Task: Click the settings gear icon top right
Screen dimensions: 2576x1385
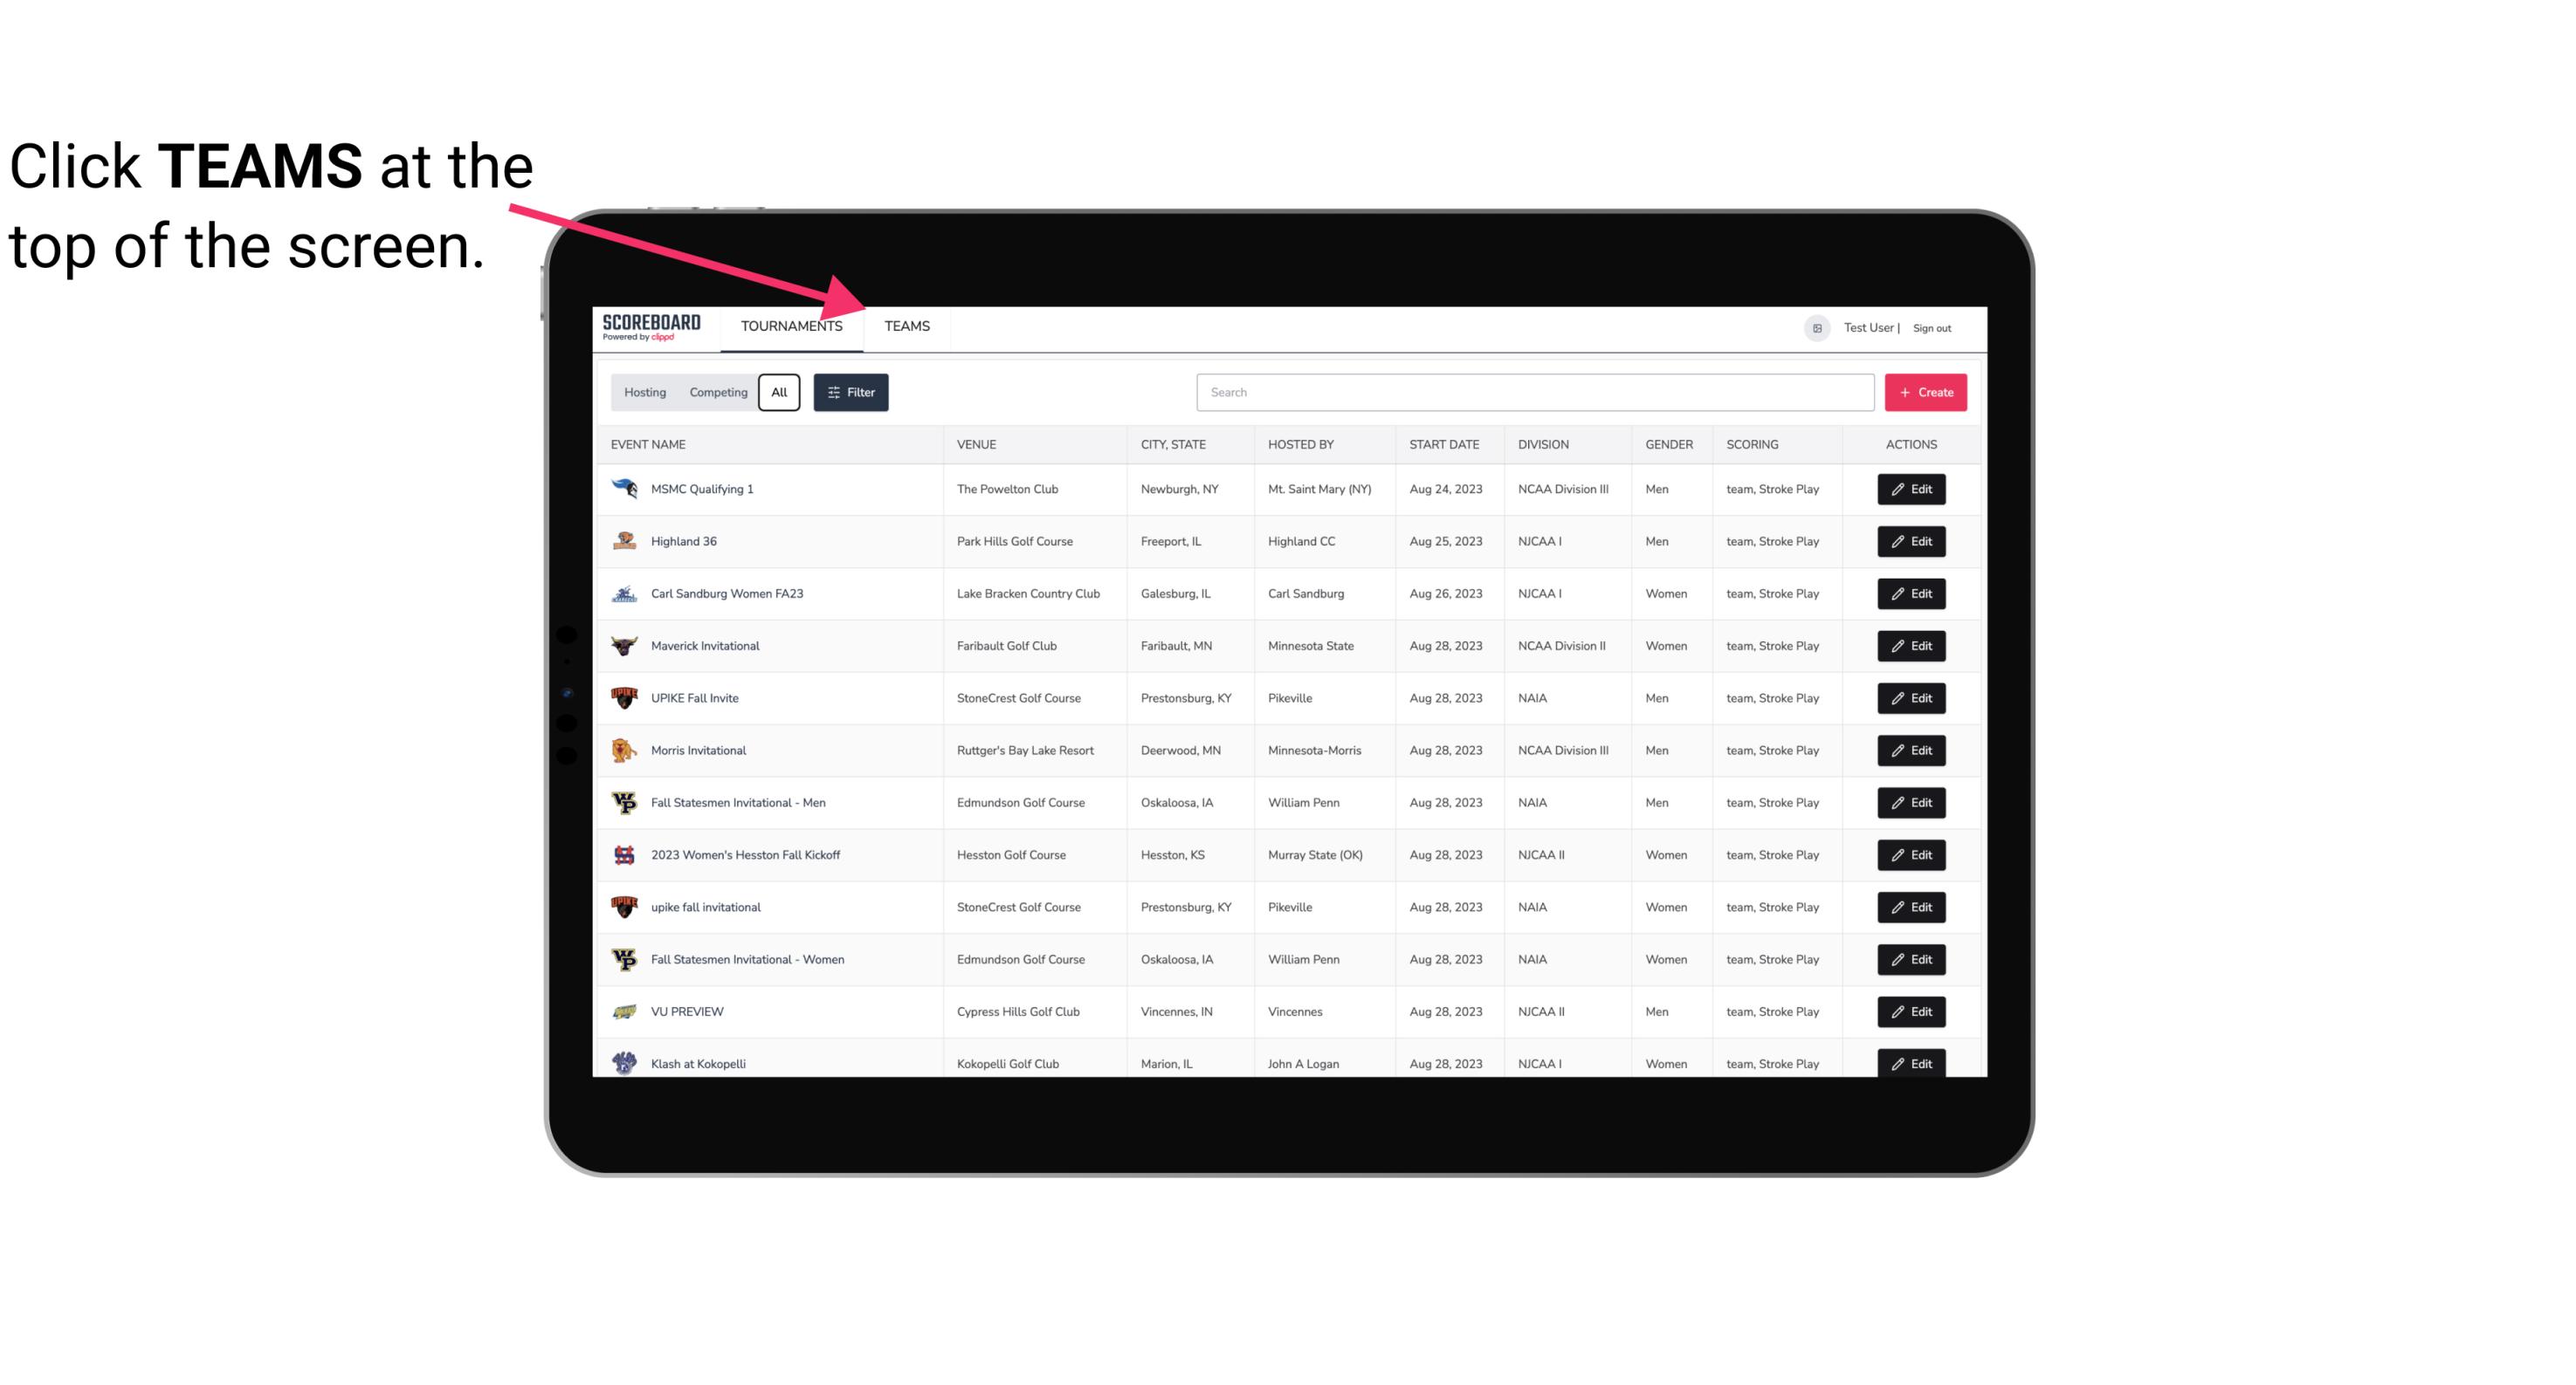Action: (1812, 326)
